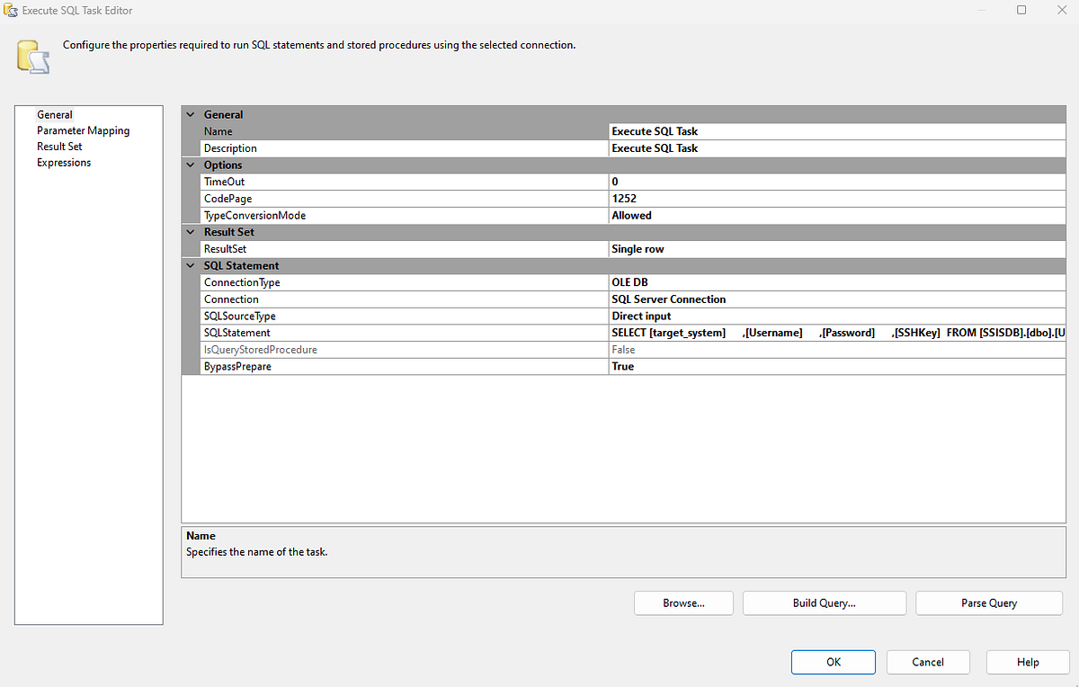Click the Execute SQL Task icon in title bar
The image size is (1079, 687).
(9, 10)
